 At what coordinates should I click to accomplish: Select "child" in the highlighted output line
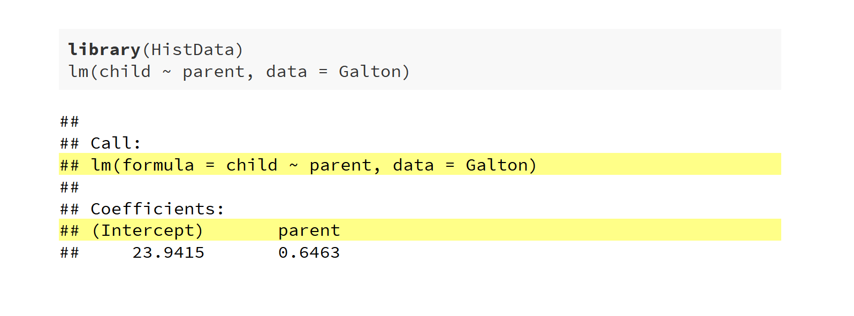click(251, 165)
